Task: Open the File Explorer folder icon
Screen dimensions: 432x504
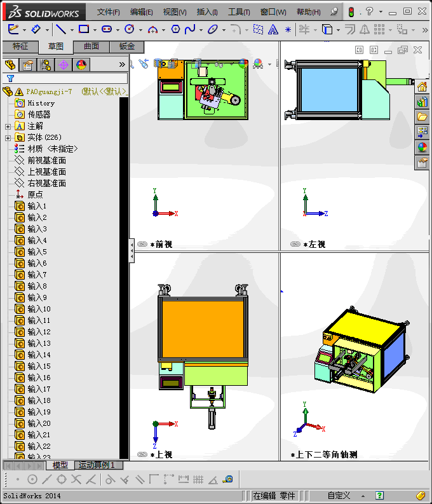Action: point(422,117)
